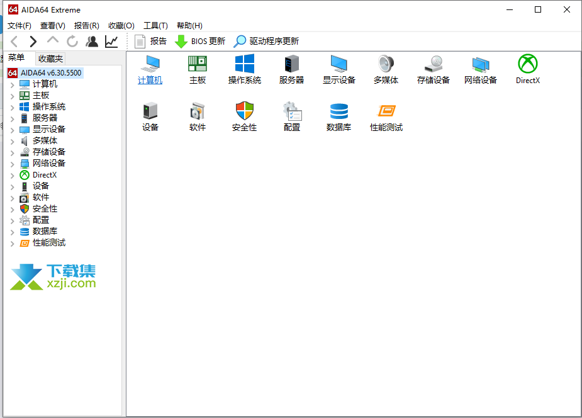Screen dimensions: 582x418
Task: Open the 数据库 database icon in main panel
Action: pos(339,116)
